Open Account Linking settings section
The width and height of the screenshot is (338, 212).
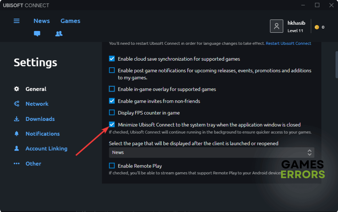pyautogui.click(x=46, y=149)
